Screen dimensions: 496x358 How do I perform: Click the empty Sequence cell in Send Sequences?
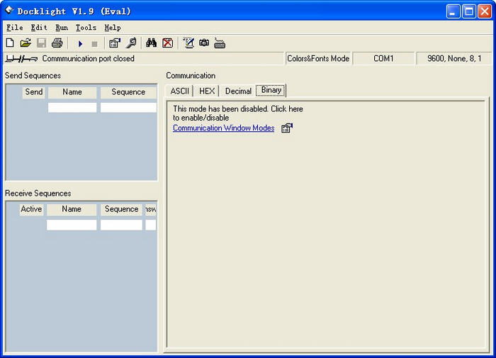(128, 107)
